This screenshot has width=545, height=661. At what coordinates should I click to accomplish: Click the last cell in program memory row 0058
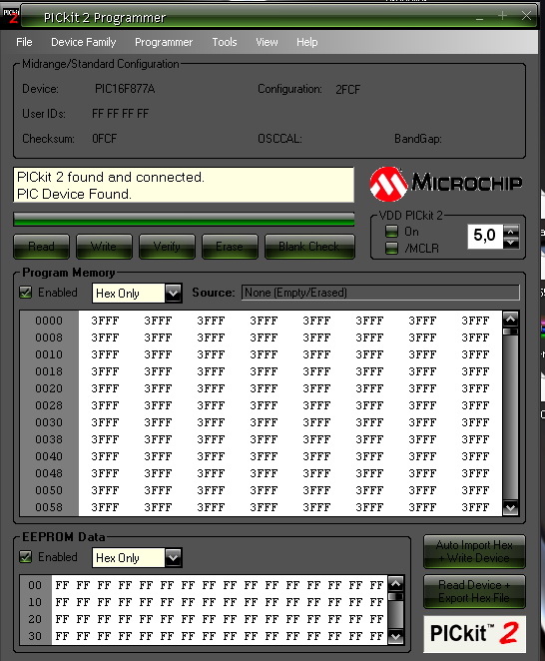point(475,507)
